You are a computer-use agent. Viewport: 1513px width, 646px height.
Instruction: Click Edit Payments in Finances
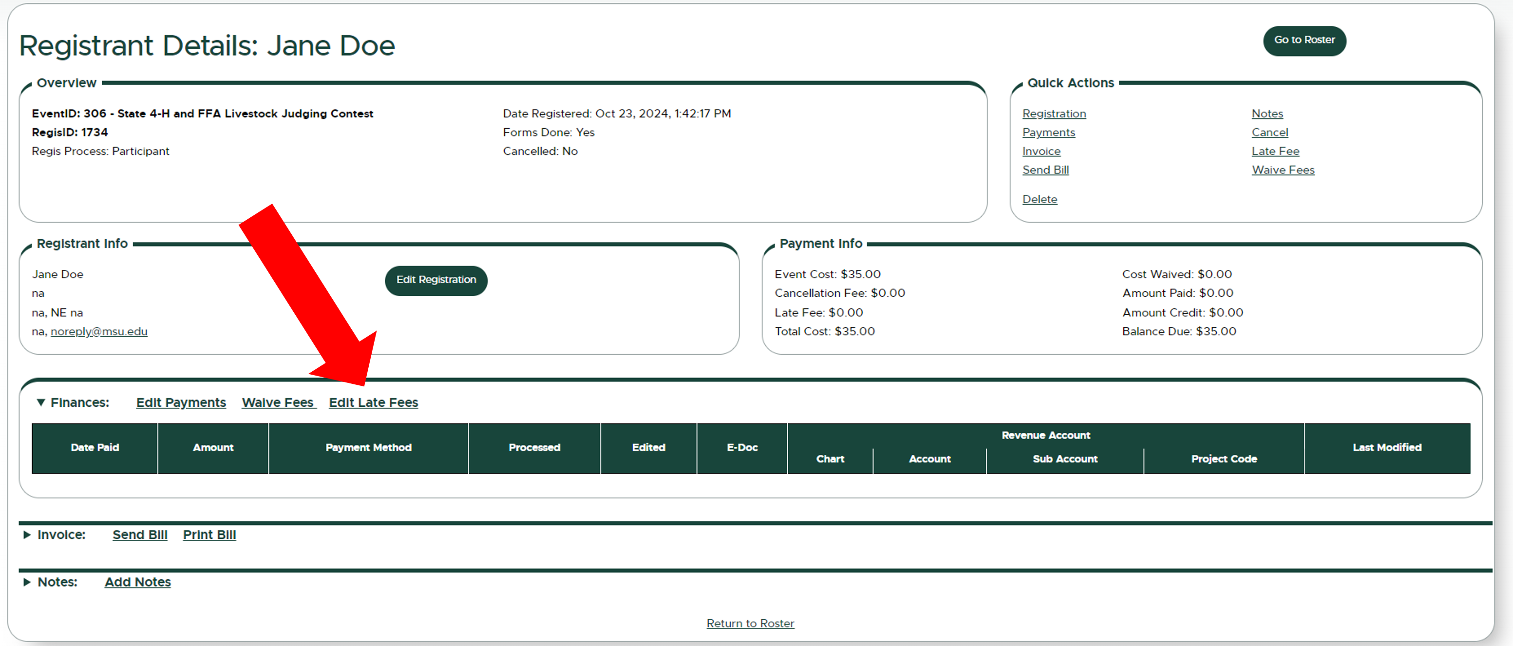click(180, 402)
